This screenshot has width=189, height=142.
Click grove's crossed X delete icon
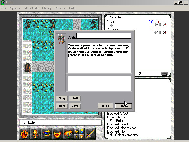tap(164, 33)
